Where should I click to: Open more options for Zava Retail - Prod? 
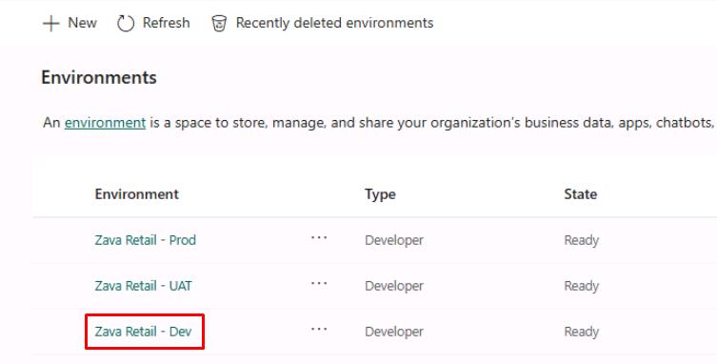click(319, 237)
